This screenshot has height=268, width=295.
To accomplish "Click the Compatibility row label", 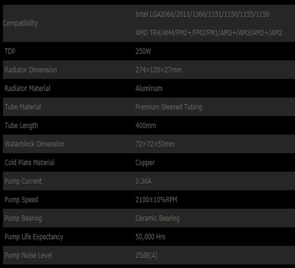I will (20, 24).
